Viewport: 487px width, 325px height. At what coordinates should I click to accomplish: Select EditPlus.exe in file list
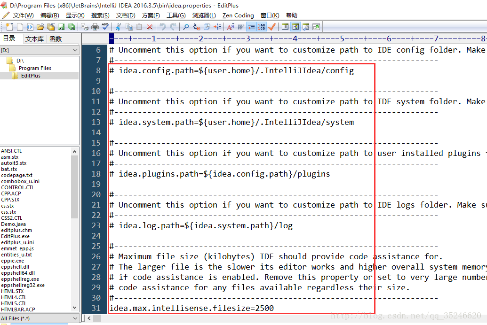15,236
